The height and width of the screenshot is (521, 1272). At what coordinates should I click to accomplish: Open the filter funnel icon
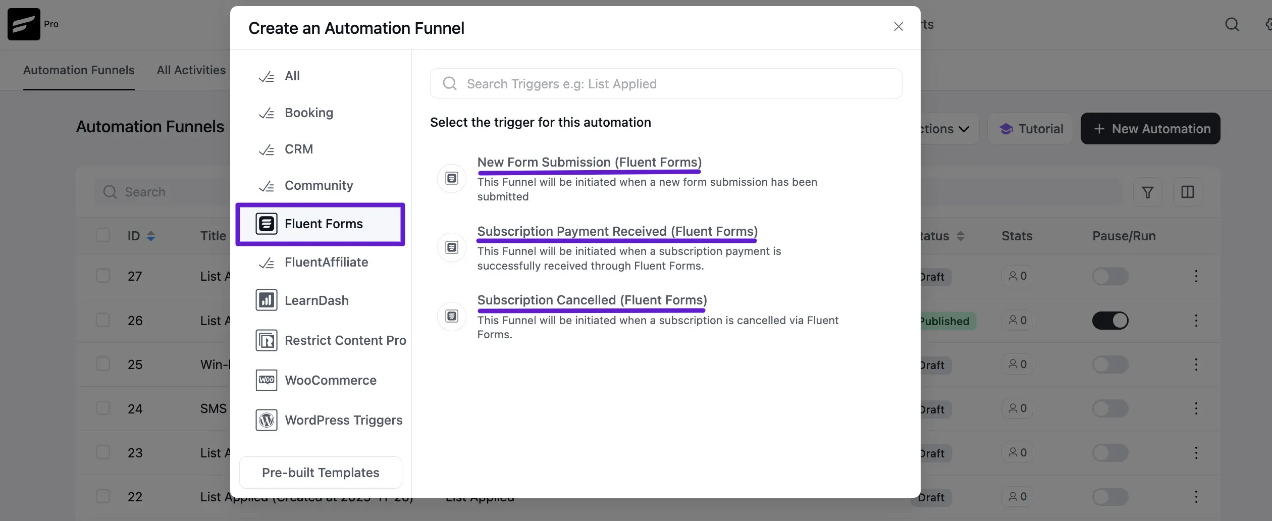tap(1148, 192)
